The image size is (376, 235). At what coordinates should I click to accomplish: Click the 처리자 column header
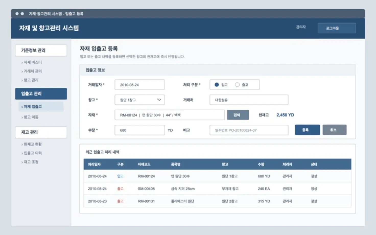(287, 165)
